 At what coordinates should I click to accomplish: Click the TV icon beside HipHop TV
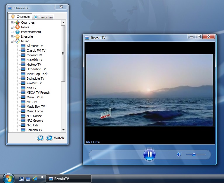point(23,65)
